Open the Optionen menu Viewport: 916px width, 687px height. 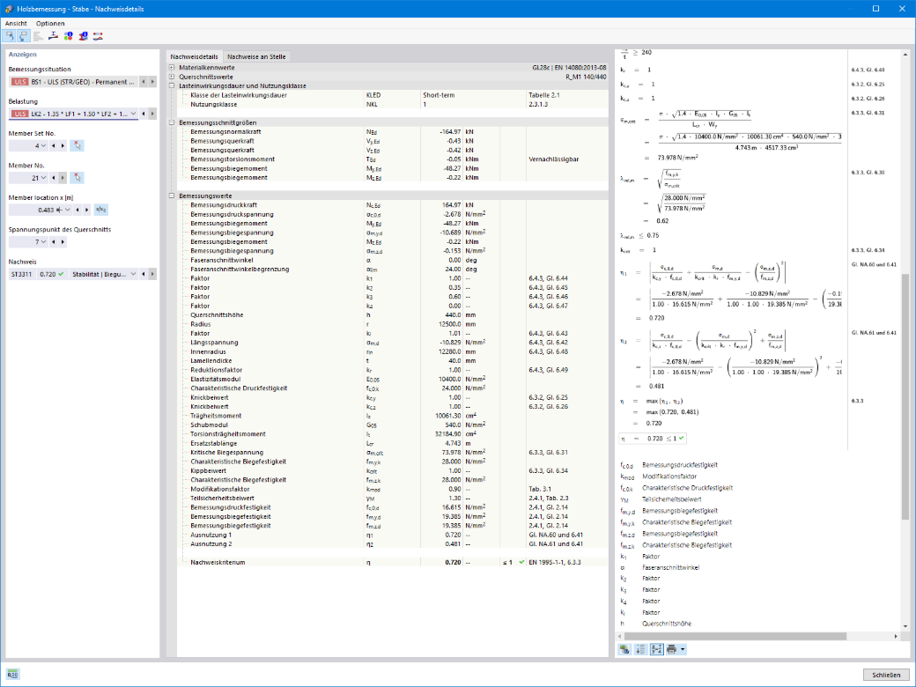coord(50,24)
